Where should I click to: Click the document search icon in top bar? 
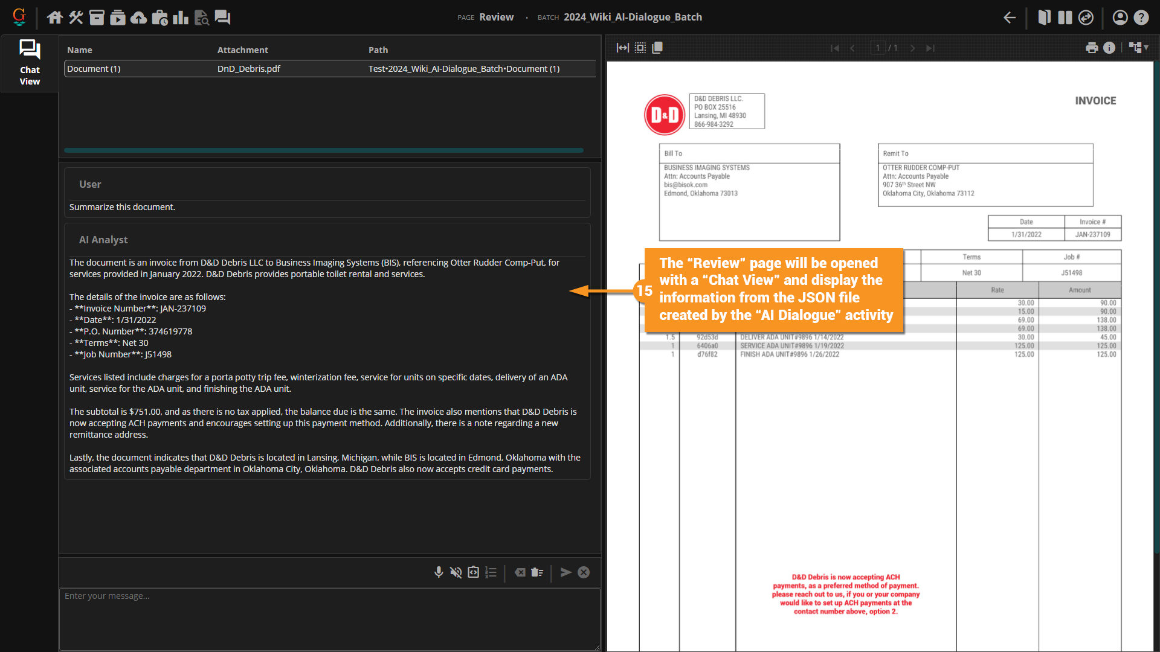click(x=202, y=18)
